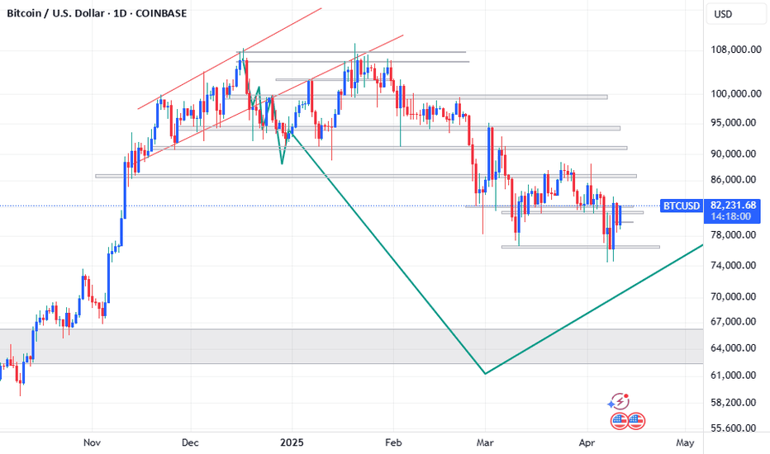Image resolution: width=770 pixels, height=454 pixels.
Task: Click the 108,000.00 price scale label
Action: 736,50
